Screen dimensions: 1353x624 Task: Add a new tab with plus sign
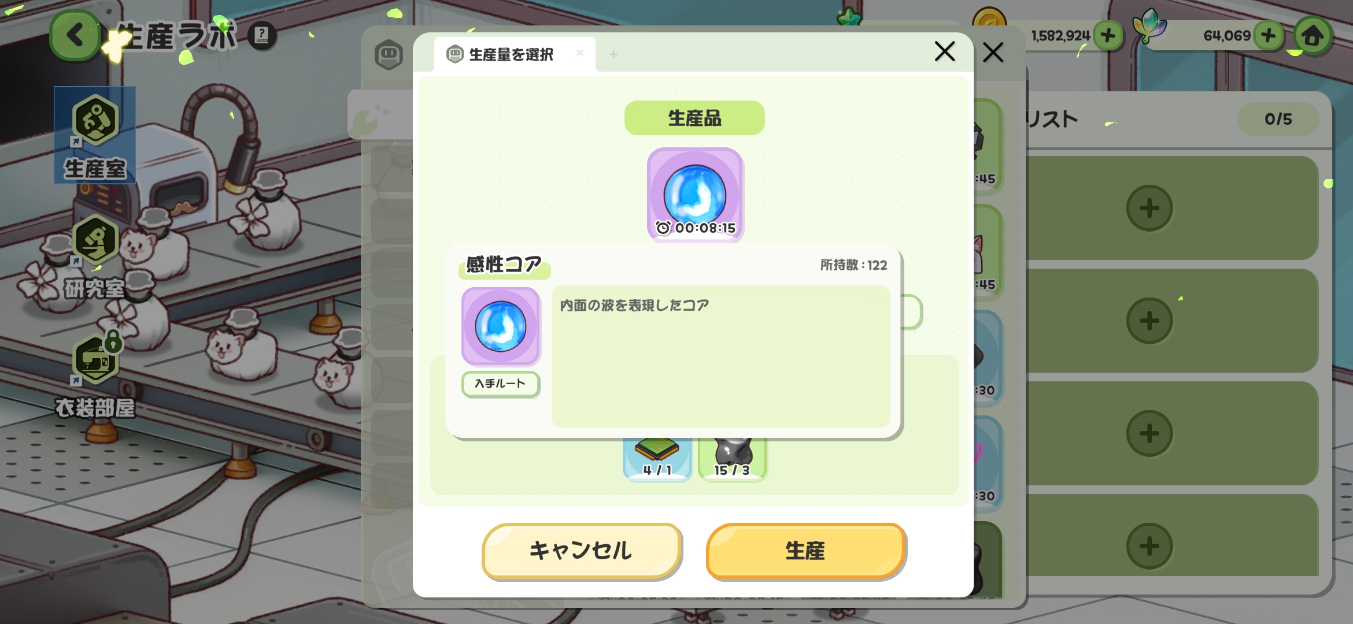pos(613,54)
